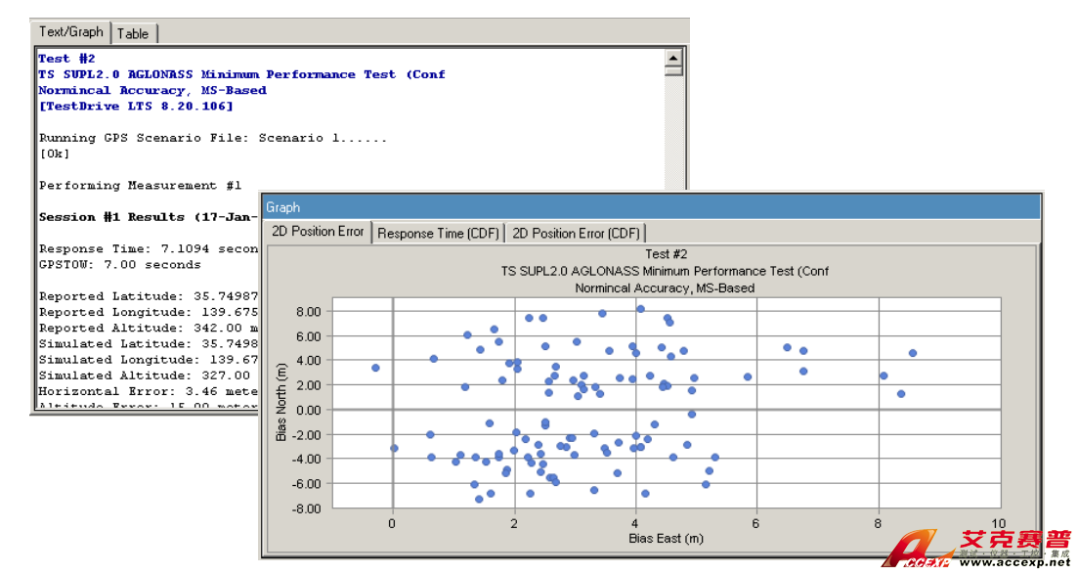Show the Response Time (CDF) tab
This screenshot has width=1078, height=574.
[439, 233]
